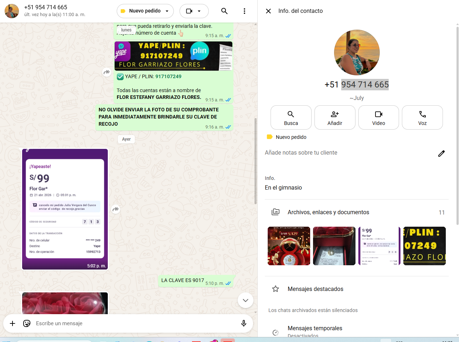The width and height of the screenshot is (459, 342).
Task: Forward the YAPE/PLIN account image message
Action: pos(107,72)
